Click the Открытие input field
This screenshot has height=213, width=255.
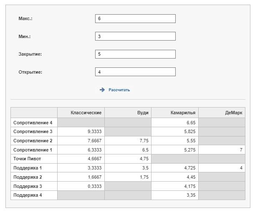coord(135,72)
